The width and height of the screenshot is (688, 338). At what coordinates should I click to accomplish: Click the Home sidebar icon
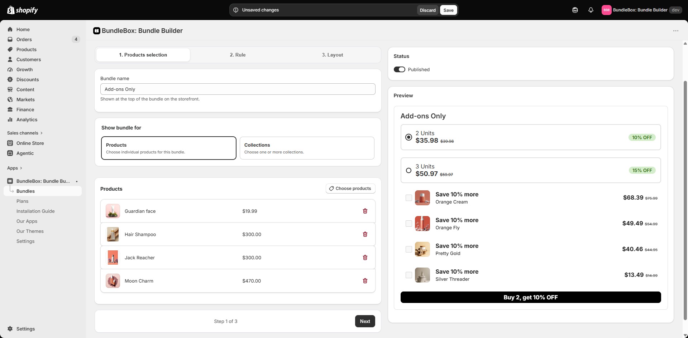point(10,29)
